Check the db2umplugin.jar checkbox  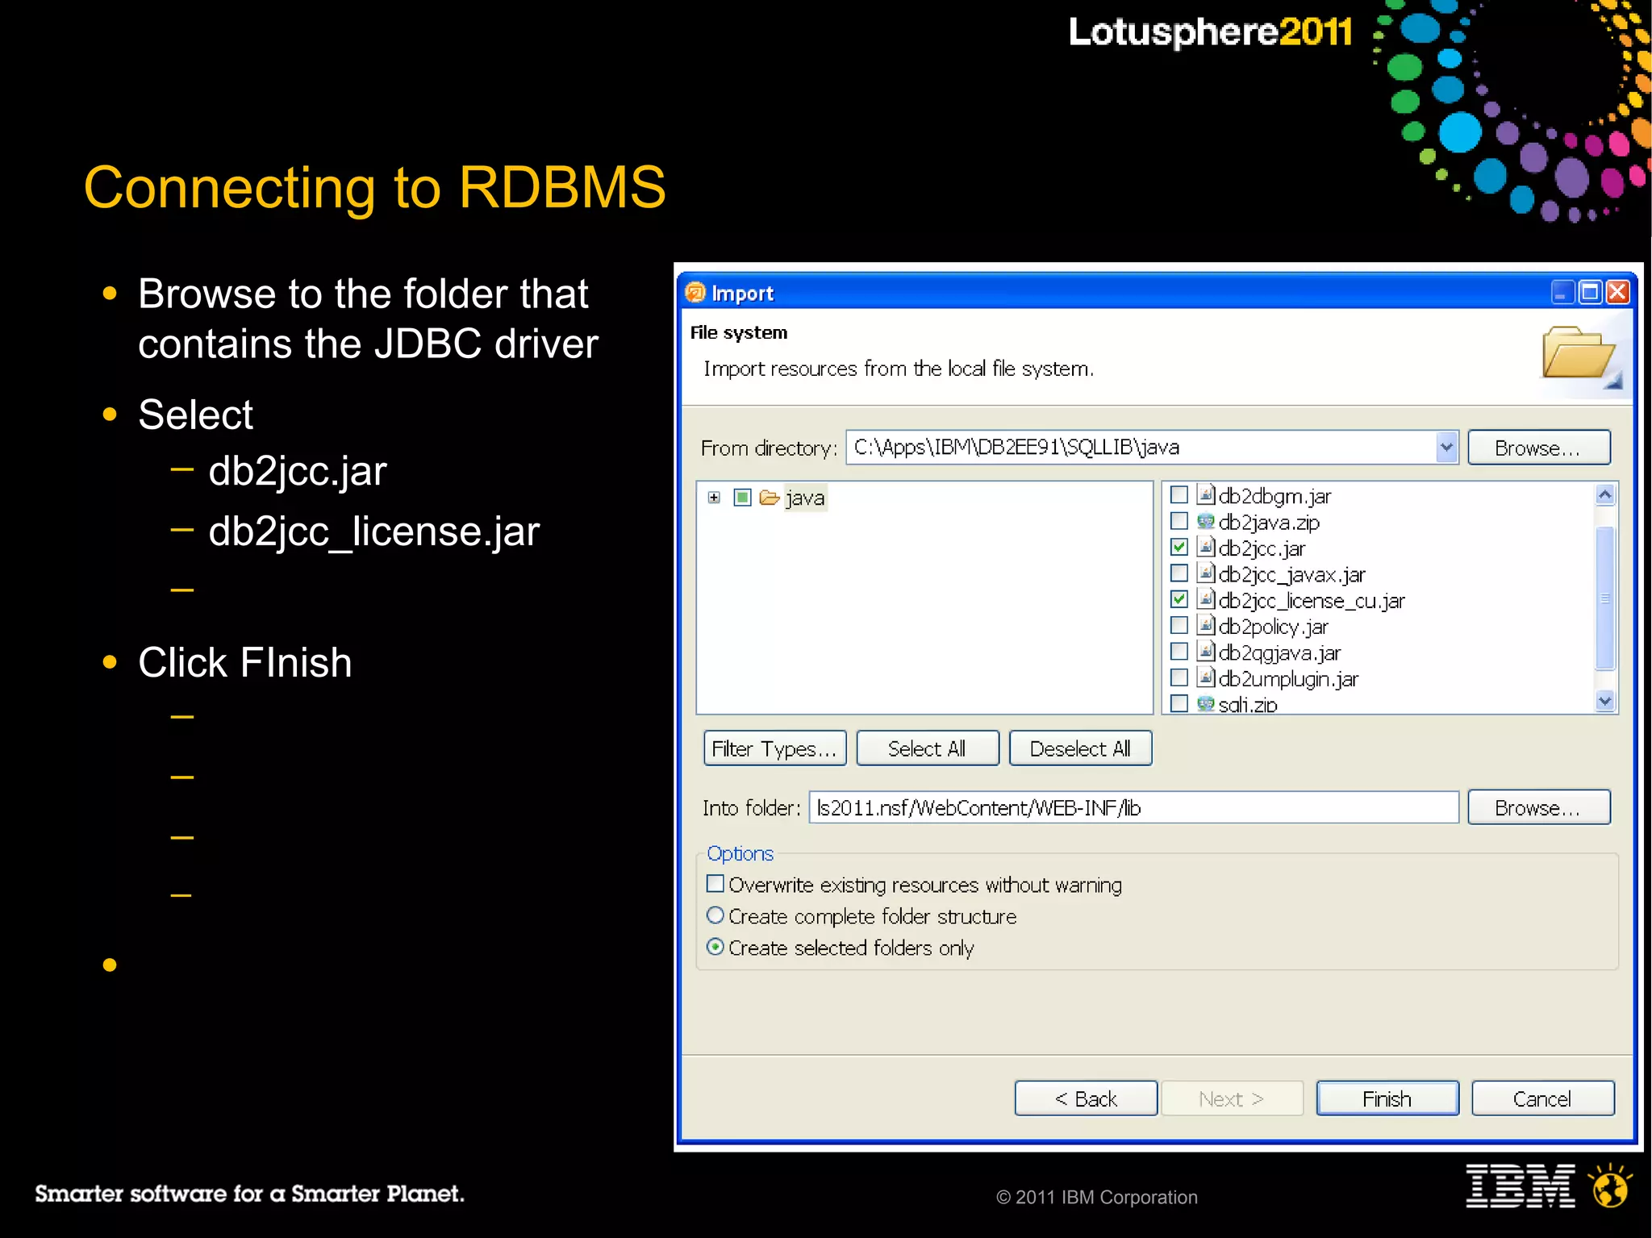click(x=1179, y=677)
